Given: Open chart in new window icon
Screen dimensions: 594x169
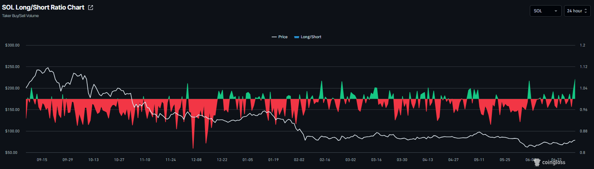Looking at the screenshot, I should 91,8.
